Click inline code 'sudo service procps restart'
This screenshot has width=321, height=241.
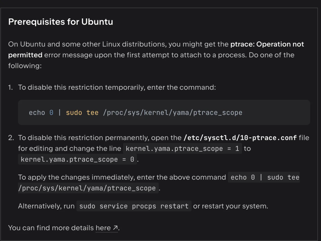[x=134, y=206]
